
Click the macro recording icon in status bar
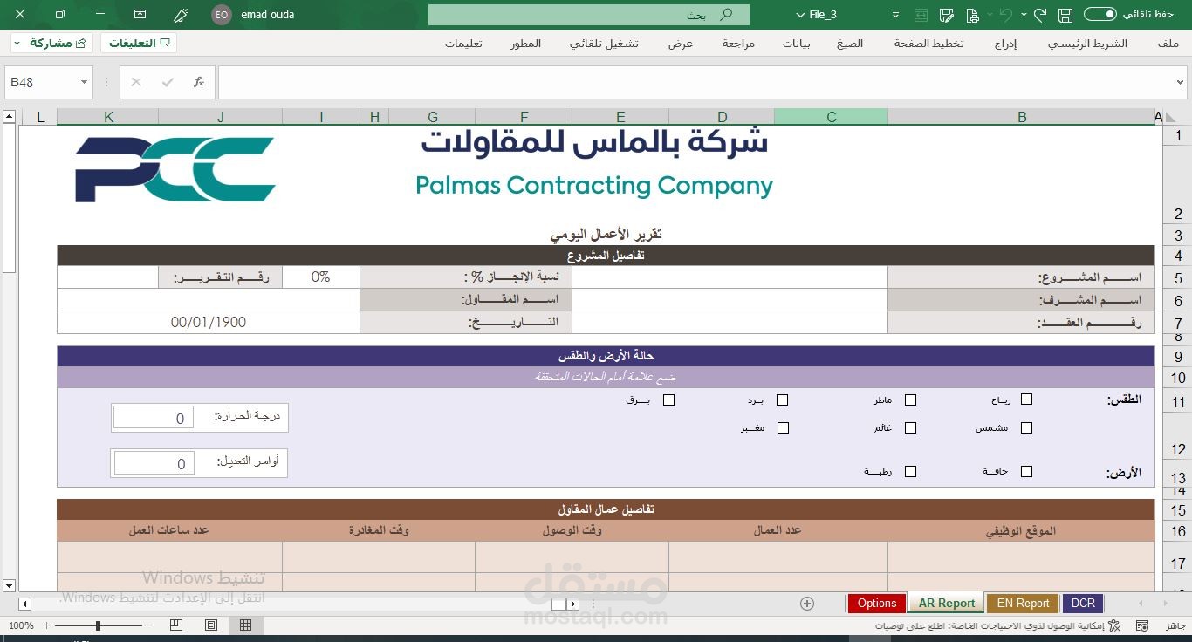click(1141, 625)
